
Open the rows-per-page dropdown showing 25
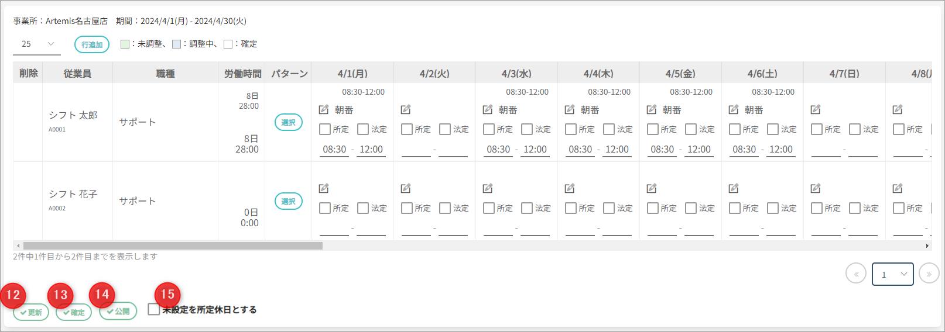[x=37, y=44]
